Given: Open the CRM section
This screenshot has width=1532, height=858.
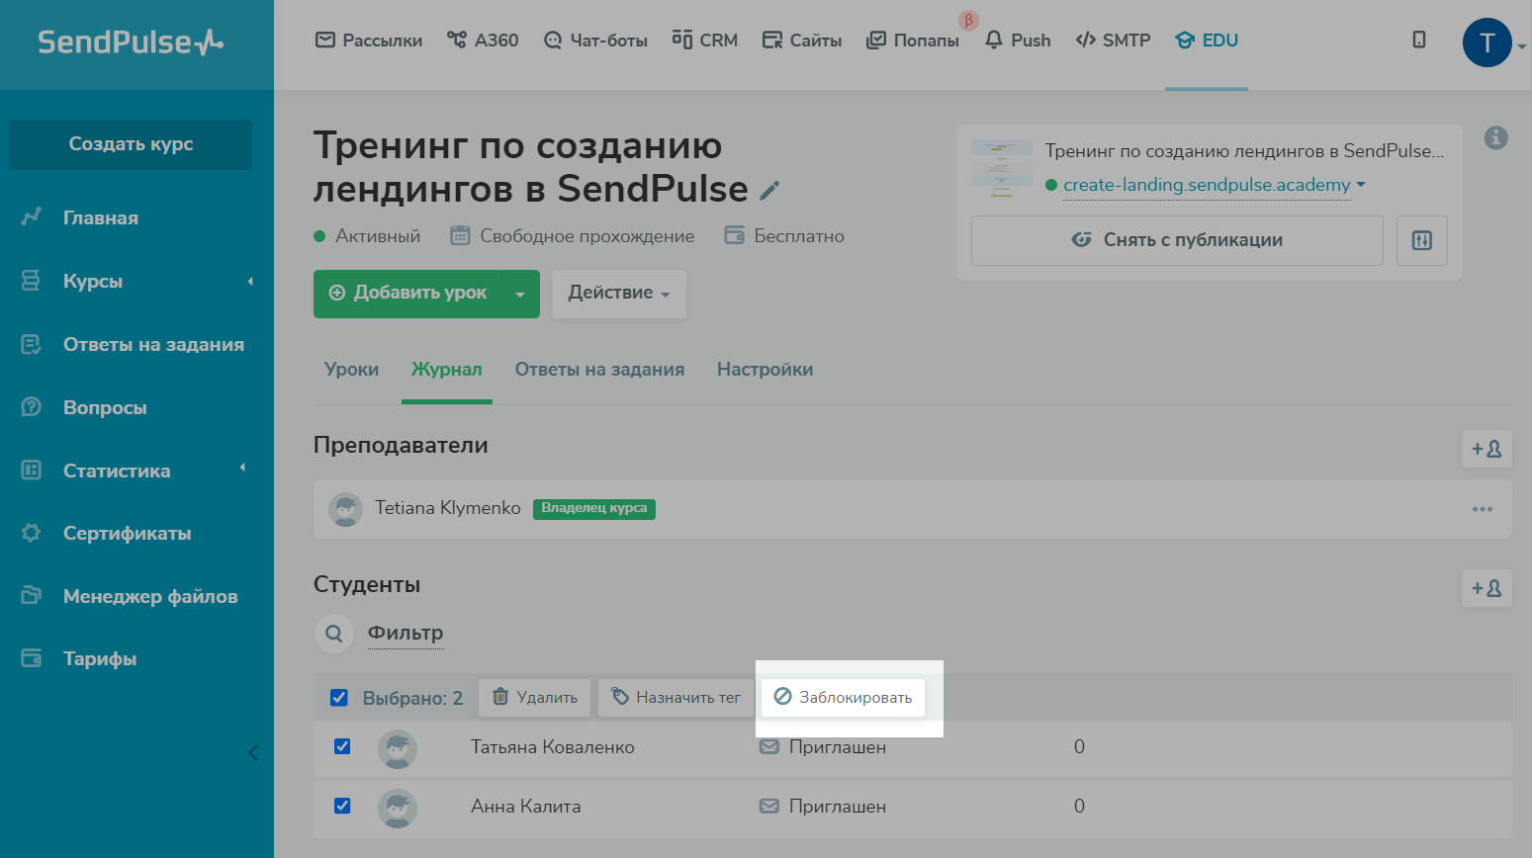Looking at the screenshot, I should (705, 41).
